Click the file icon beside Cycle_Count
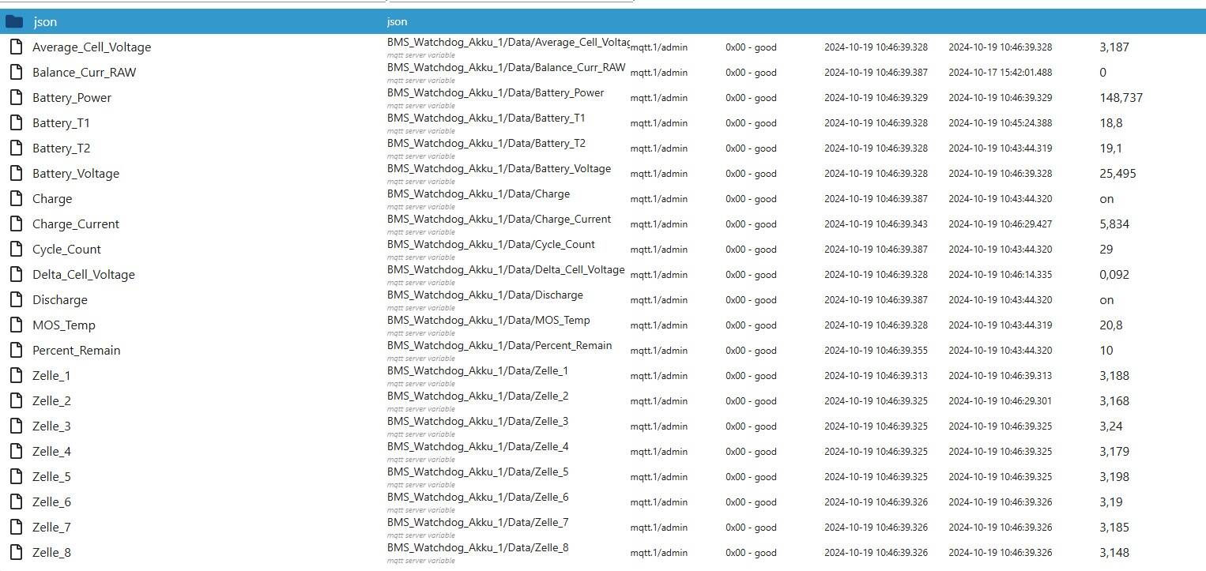1206x571 pixels. point(15,250)
